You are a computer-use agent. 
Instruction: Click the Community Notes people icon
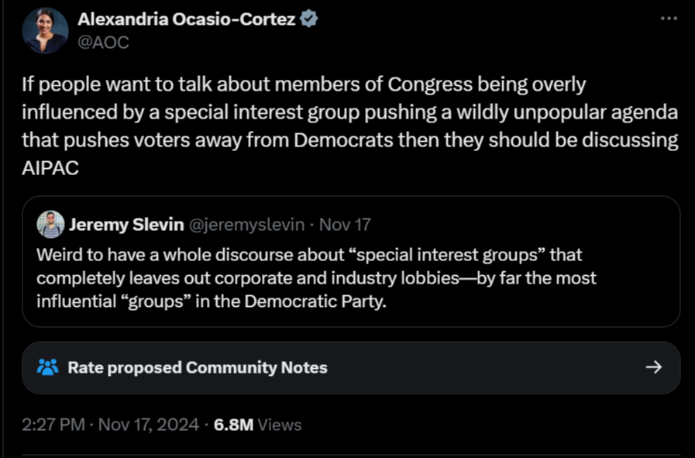tap(48, 367)
